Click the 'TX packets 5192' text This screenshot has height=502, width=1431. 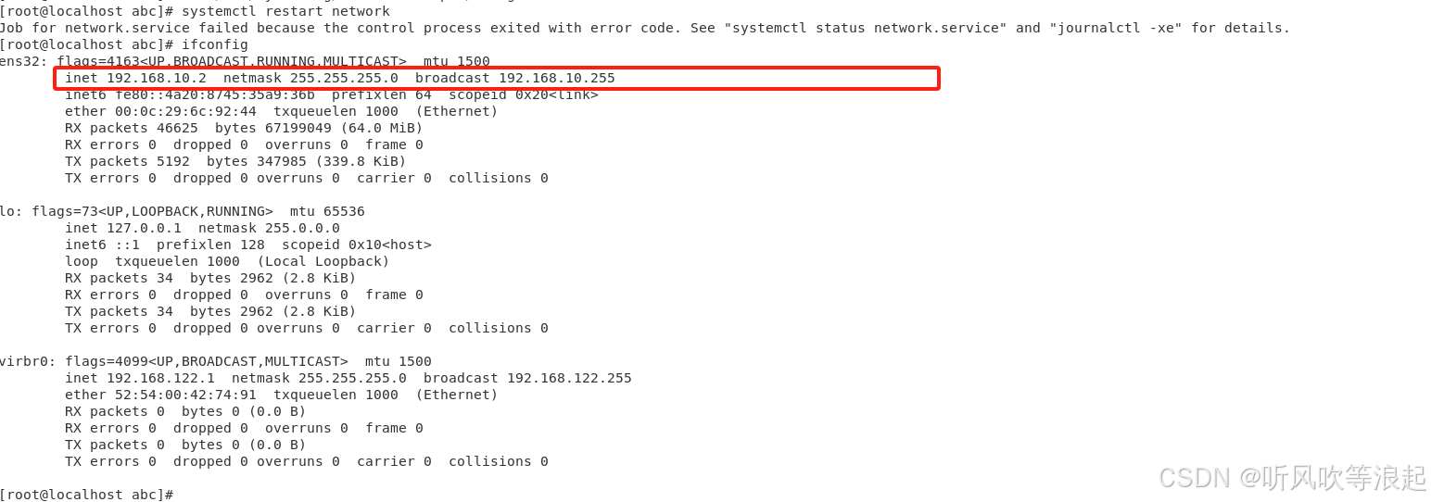pyautogui.click(x=127, y=161)
